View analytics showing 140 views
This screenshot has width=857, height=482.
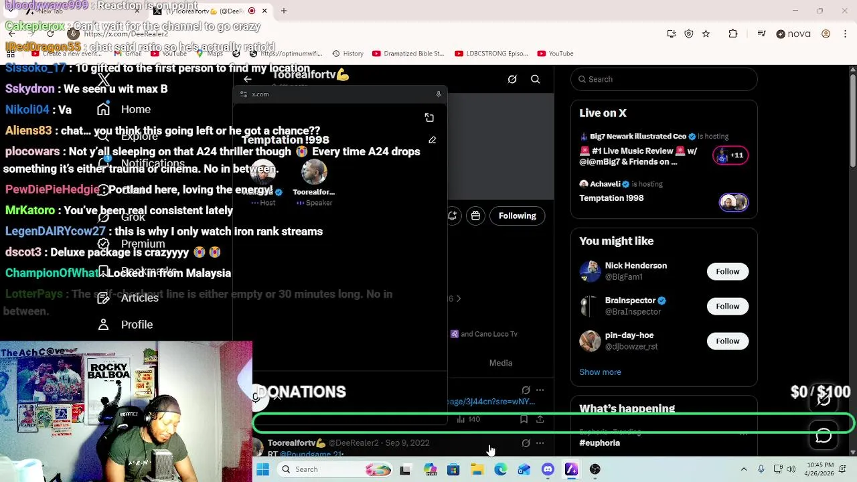[x=469, y=420]
